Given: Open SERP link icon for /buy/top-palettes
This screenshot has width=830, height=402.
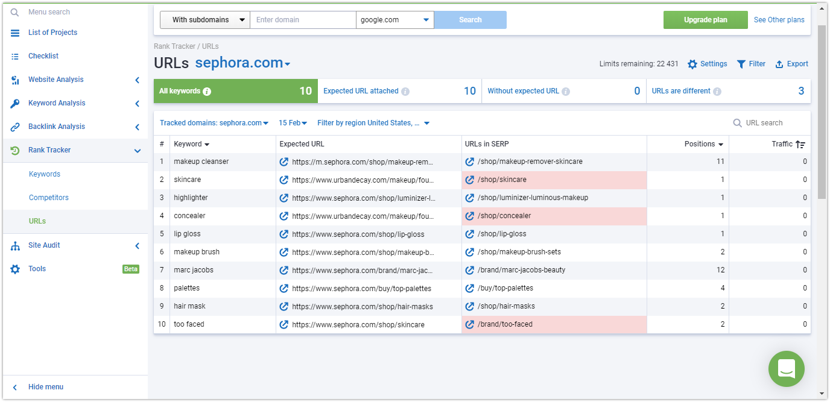Looking at the screenshot, I should (x=470, y=288).
